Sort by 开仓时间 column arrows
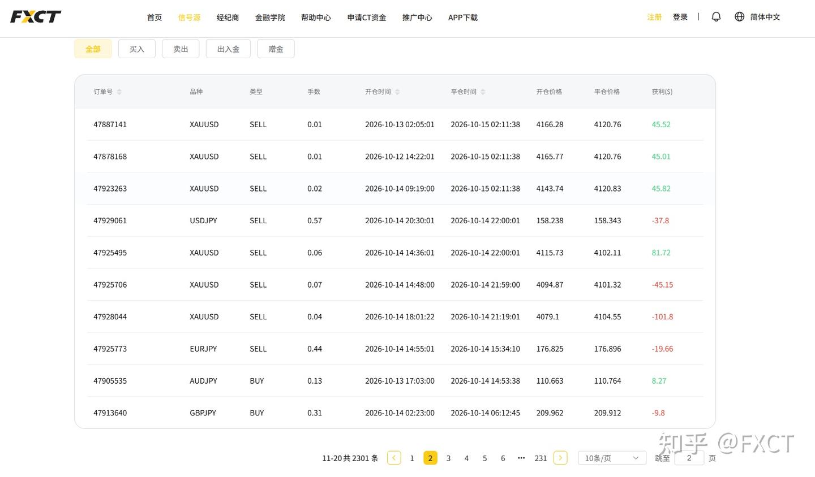 tap(397, 92)
